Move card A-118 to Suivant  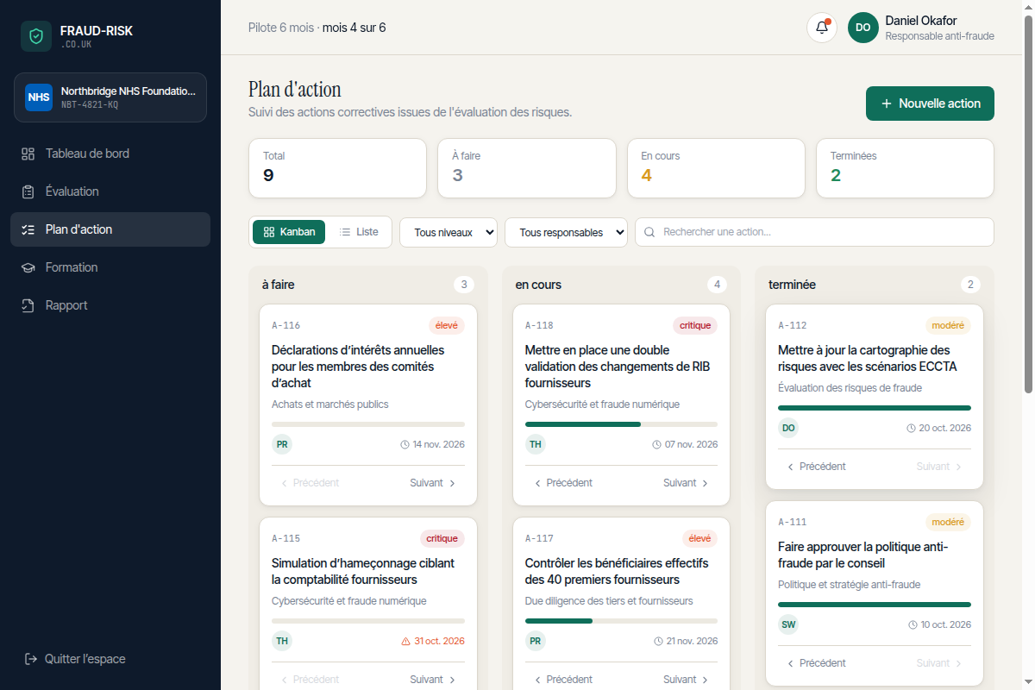[x=687, y=483]
